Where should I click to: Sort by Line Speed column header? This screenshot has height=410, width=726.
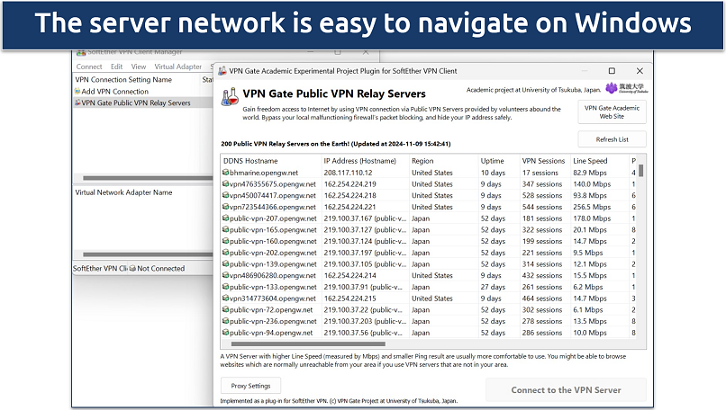click(600, 161)
